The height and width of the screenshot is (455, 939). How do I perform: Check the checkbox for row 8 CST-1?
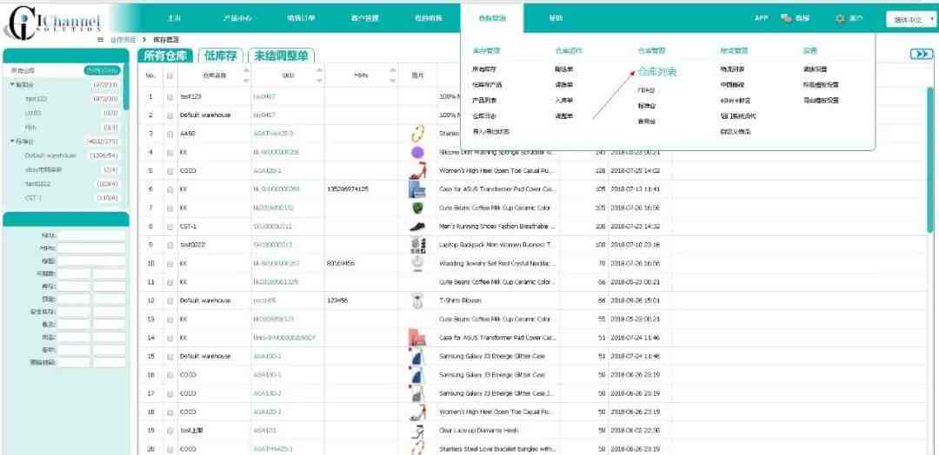click(x=170, y=227)
